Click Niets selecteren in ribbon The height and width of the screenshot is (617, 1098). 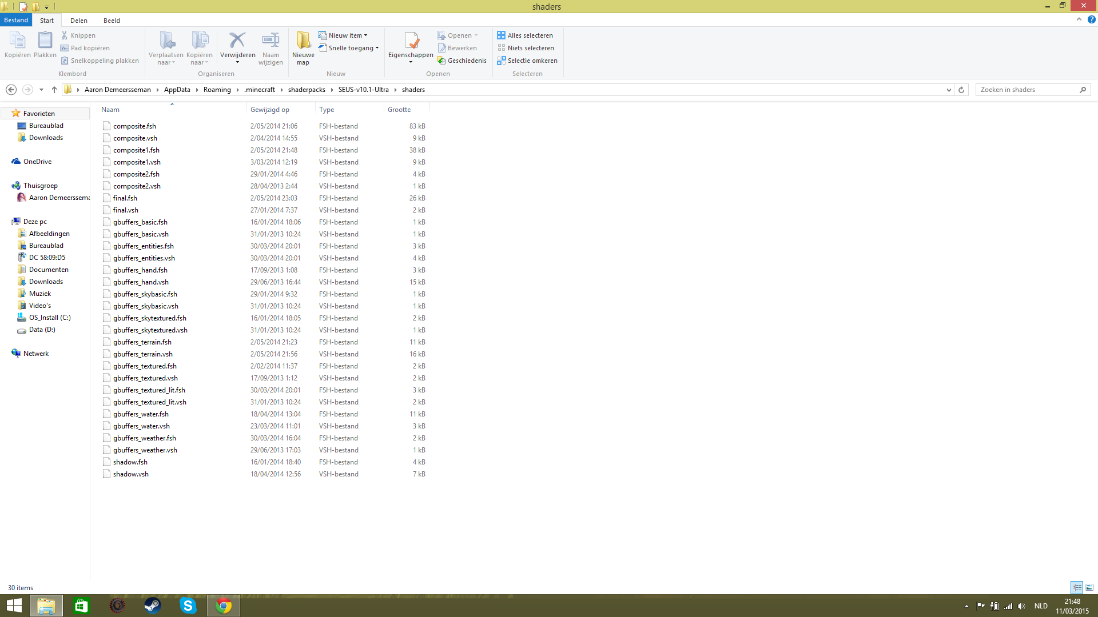coord(526,48)
